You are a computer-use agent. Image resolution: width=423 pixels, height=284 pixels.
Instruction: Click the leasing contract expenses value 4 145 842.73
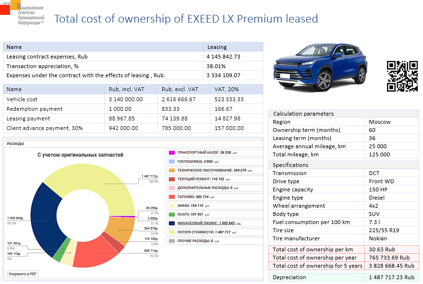tap(223, 57)
